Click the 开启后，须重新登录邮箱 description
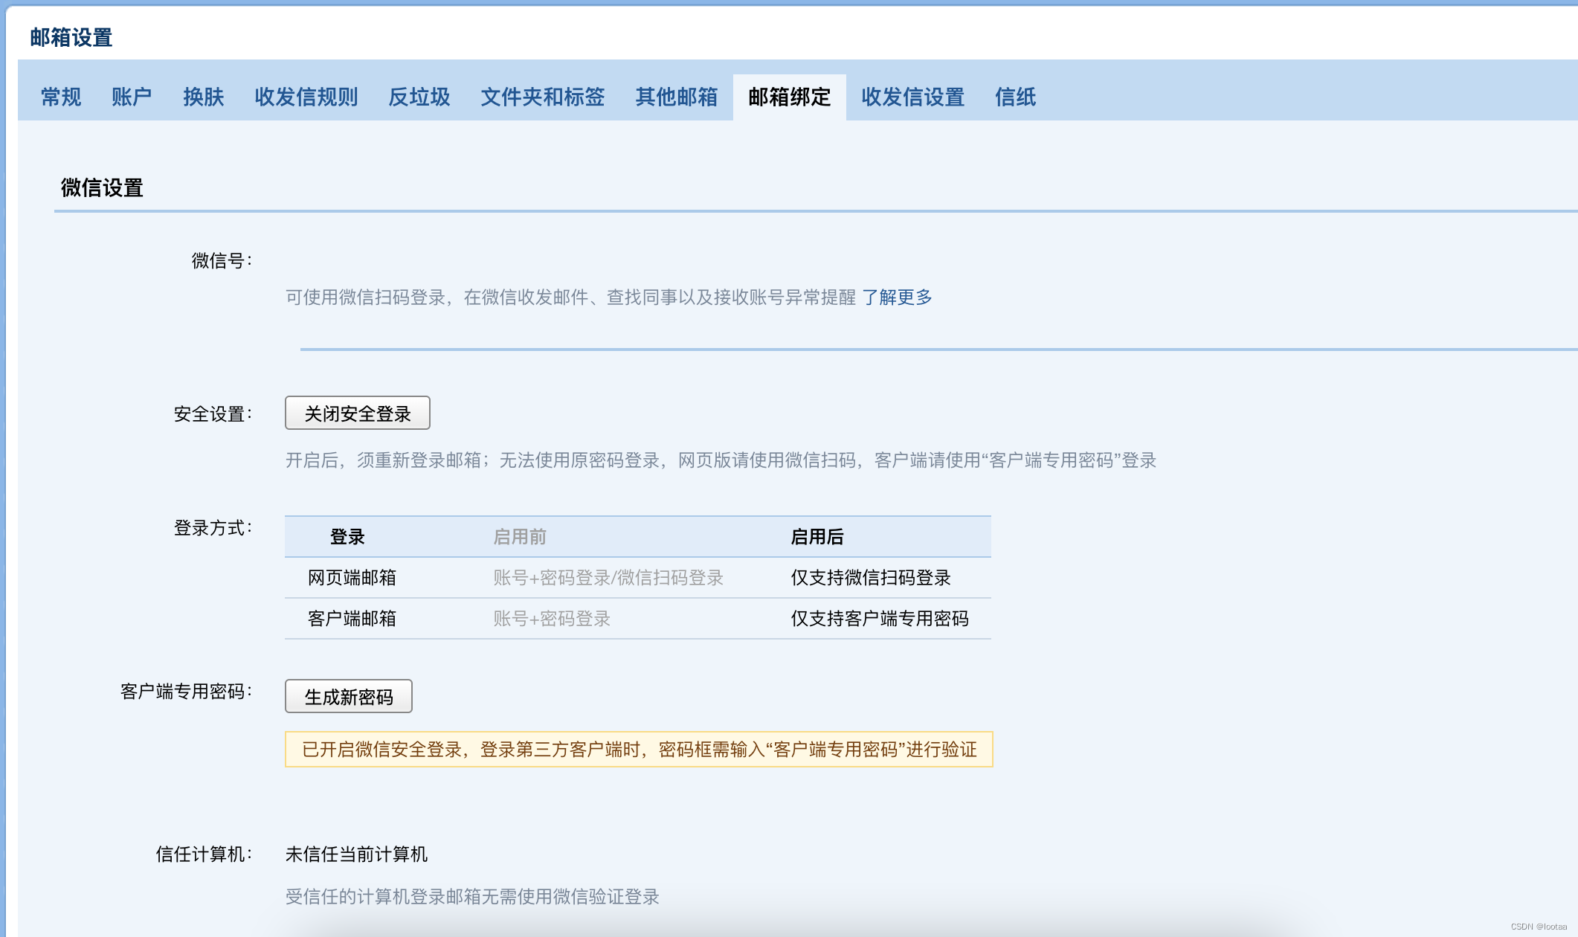This screenshot has width=1578, height=937. coord(721,460)
